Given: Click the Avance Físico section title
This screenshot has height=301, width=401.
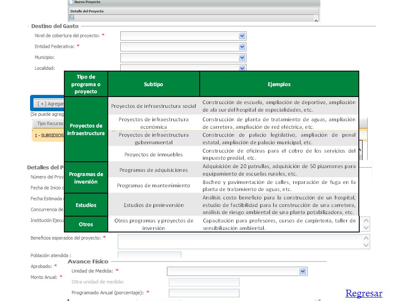Looking at the screenshot, I should (88, 262).
